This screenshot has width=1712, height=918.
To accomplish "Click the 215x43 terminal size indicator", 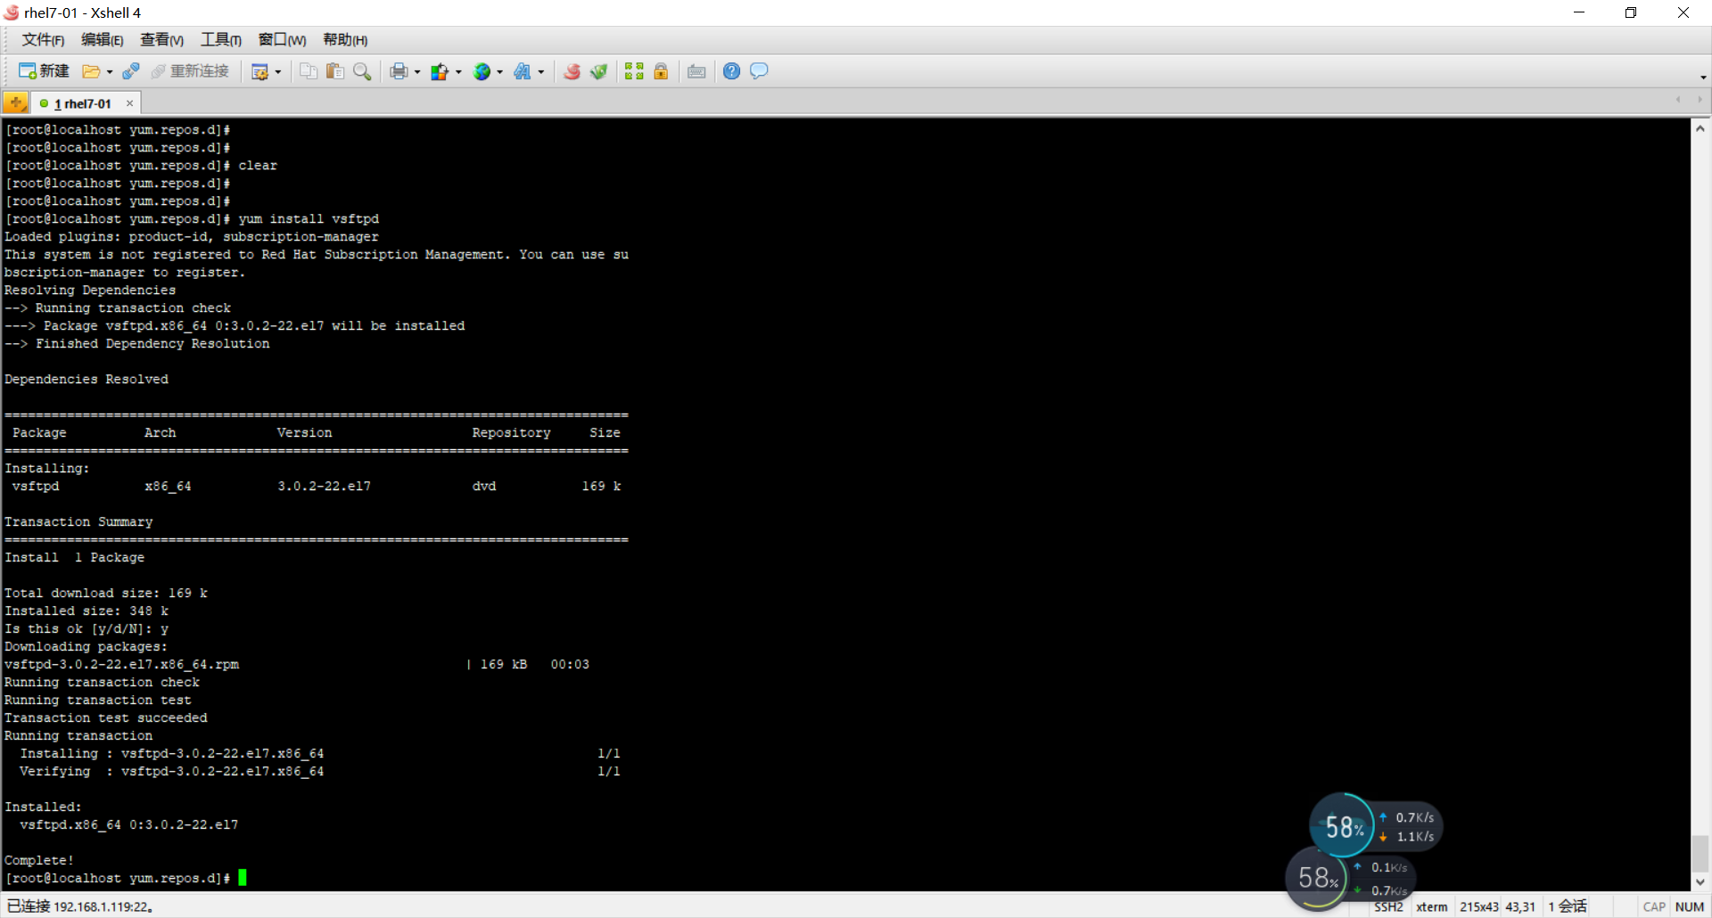I will [1479, 906].
